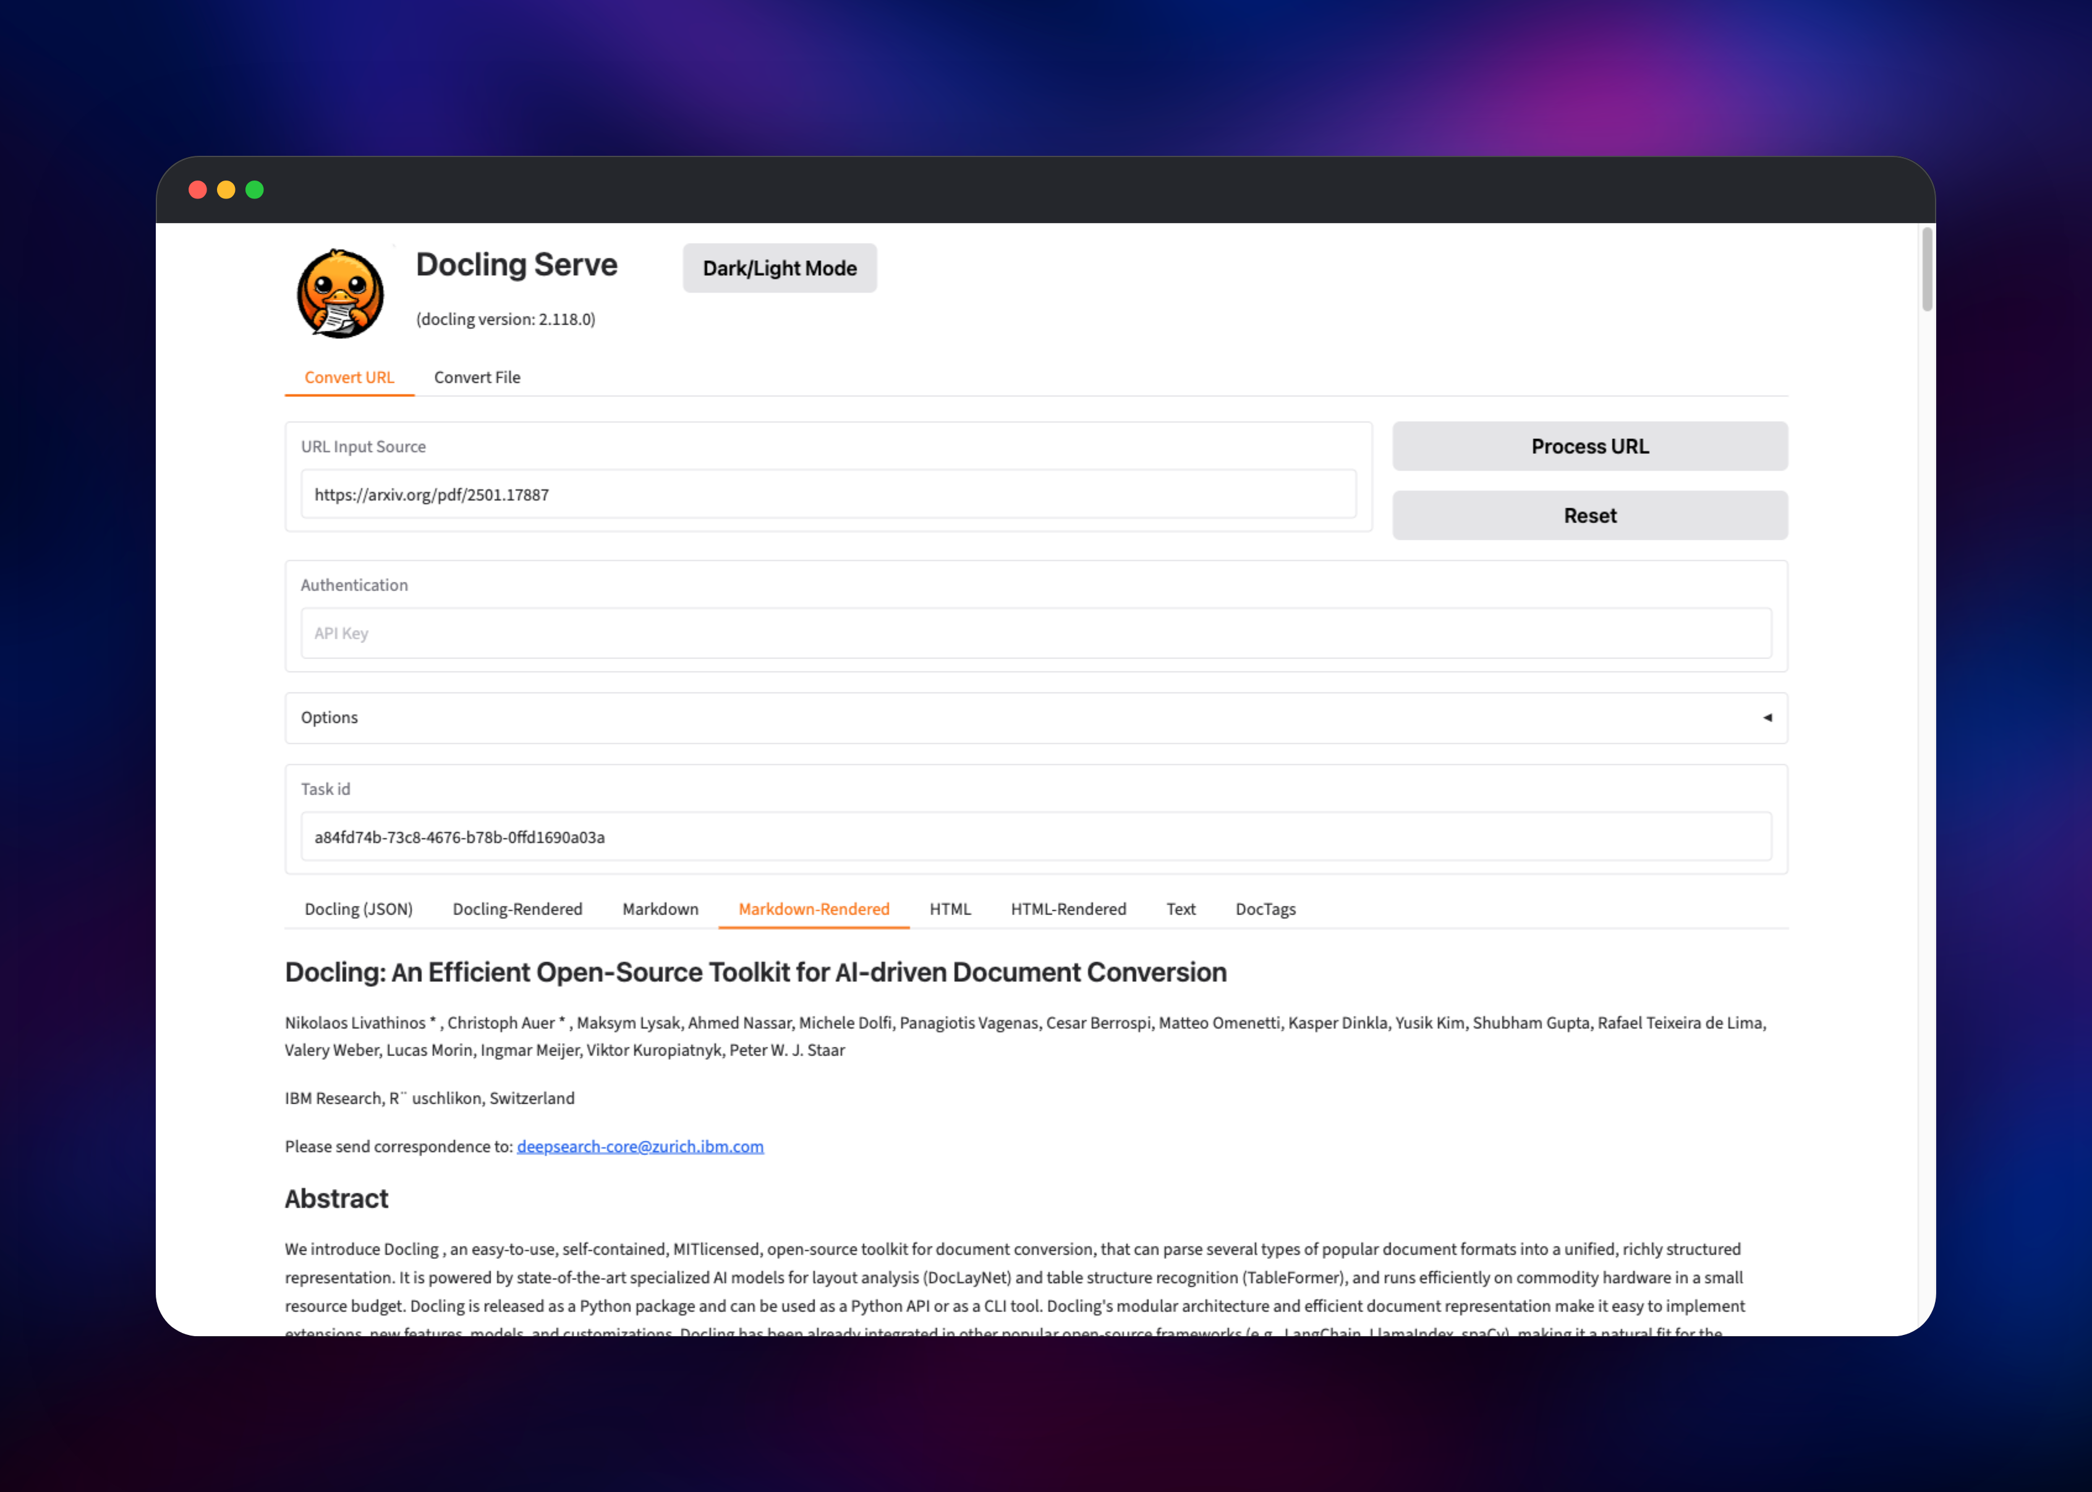Screen dimensions: 2092x1492
Task: Switch to the Convert File tab
Action: [x=477, y=378]
